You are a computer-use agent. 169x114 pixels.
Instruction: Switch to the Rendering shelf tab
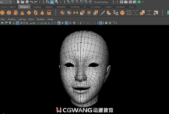75,7
